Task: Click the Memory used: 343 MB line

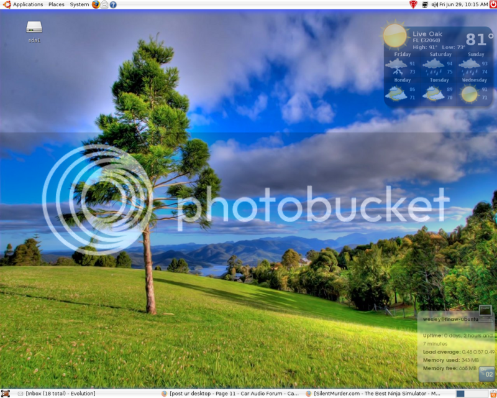Action: (451, 360)
